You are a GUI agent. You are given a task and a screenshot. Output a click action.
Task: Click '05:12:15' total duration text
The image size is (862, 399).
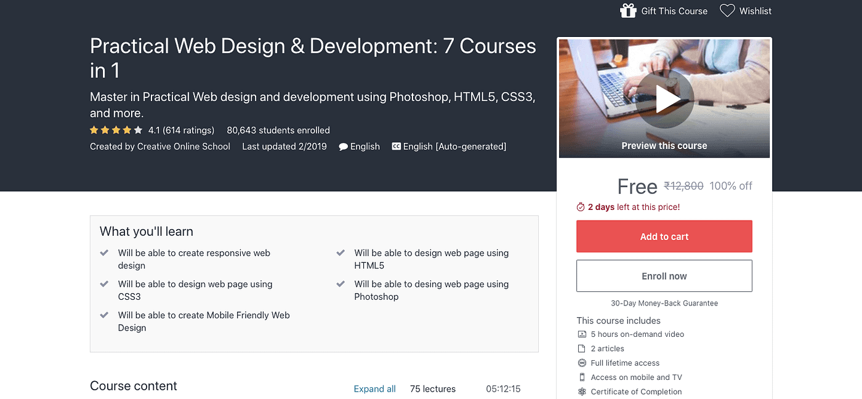pos(503,389)
